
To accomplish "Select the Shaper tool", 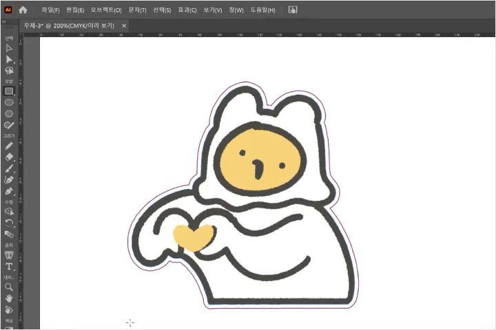I will (9, 125).
